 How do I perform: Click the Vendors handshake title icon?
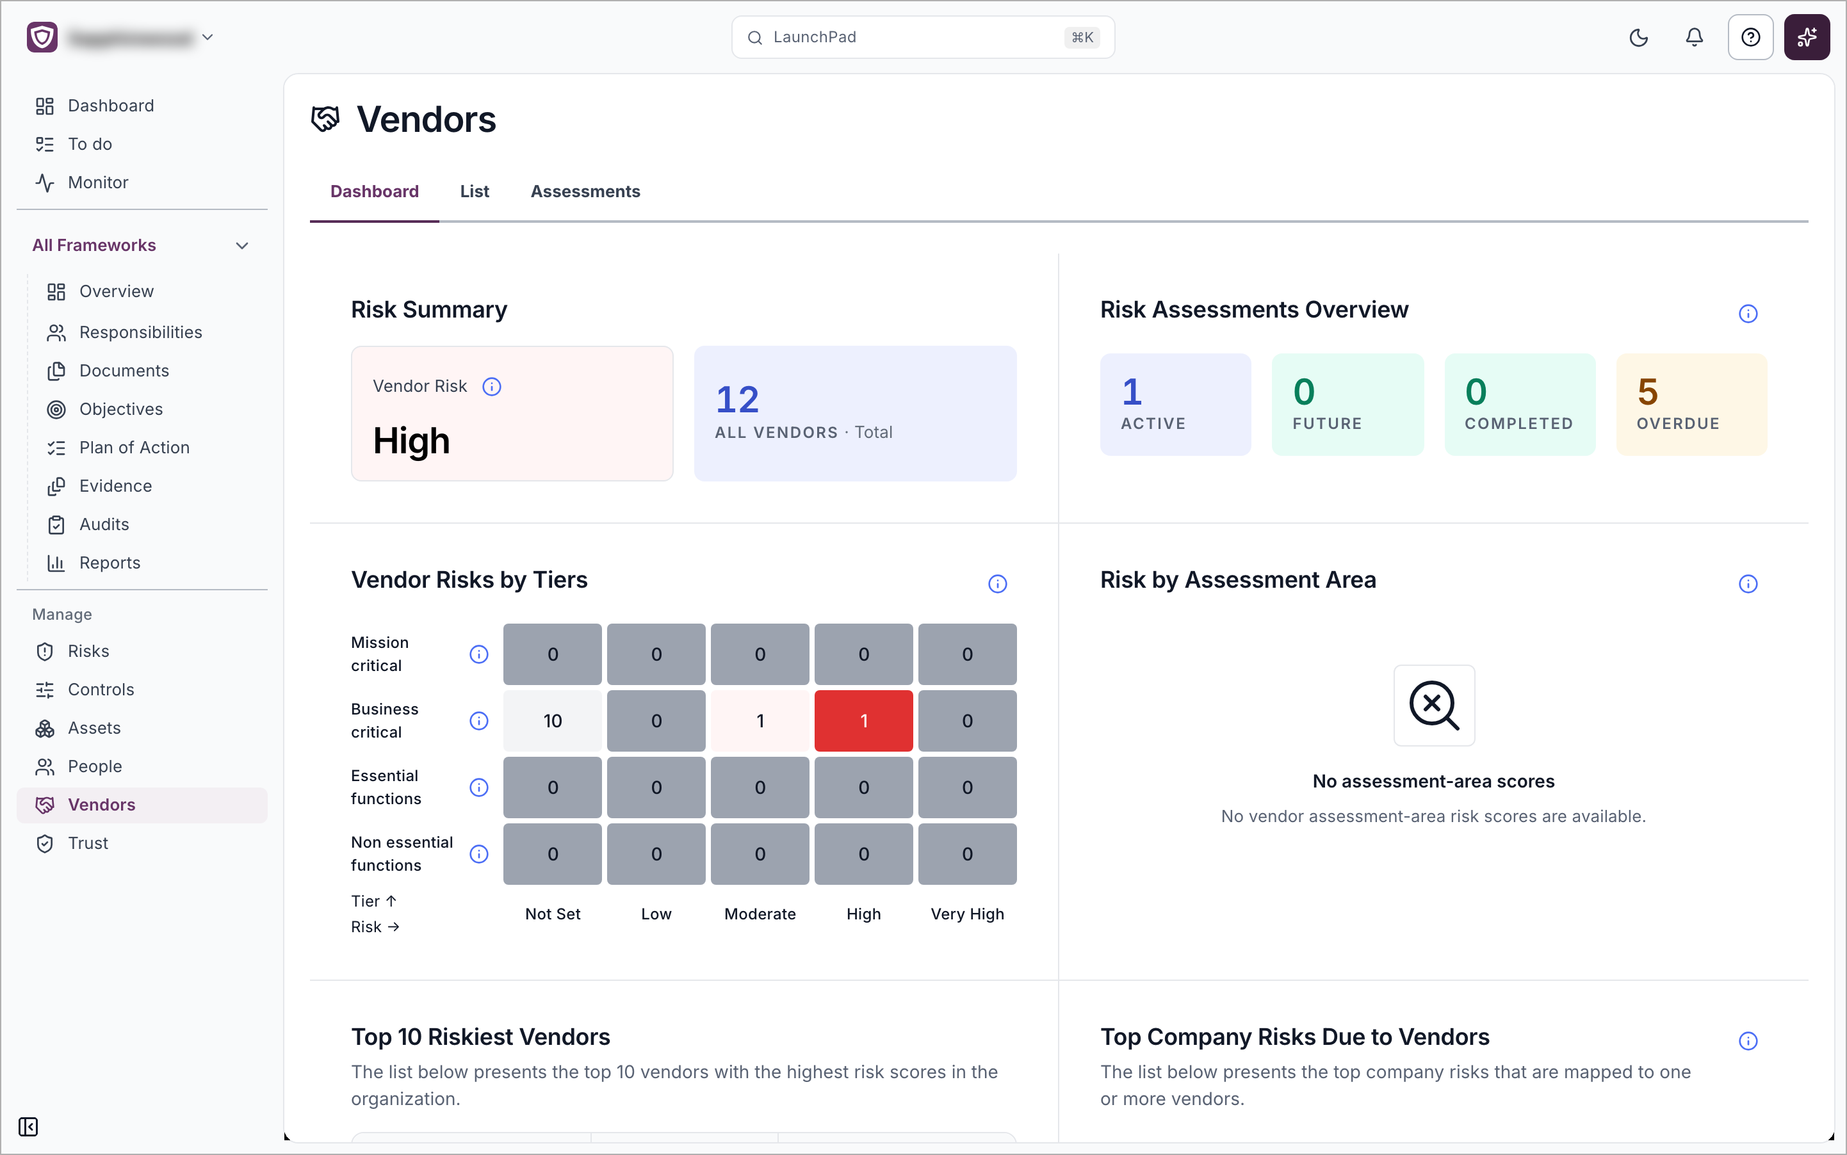(325, 119)
